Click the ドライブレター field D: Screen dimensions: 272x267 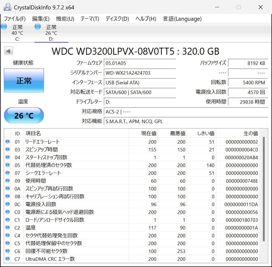coord(140,102)
